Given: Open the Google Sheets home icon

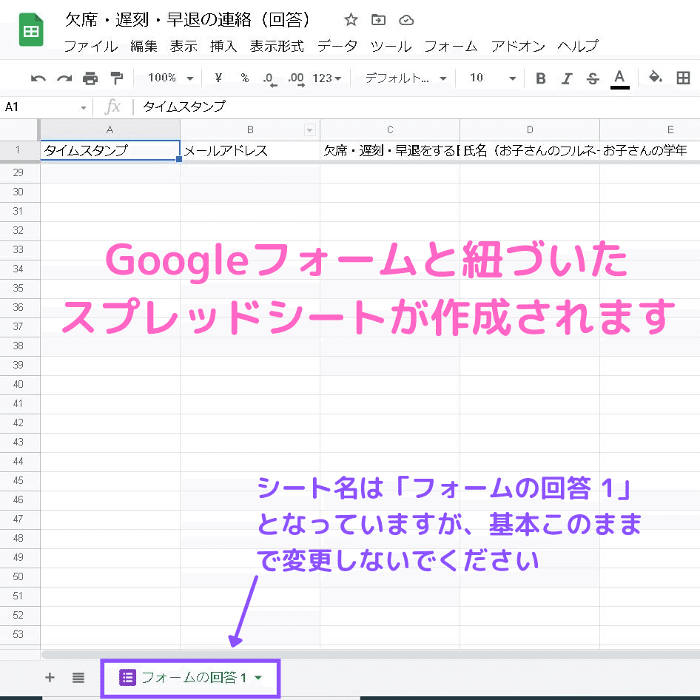Looking at the screenshot, I should click(x=31, y=30).
